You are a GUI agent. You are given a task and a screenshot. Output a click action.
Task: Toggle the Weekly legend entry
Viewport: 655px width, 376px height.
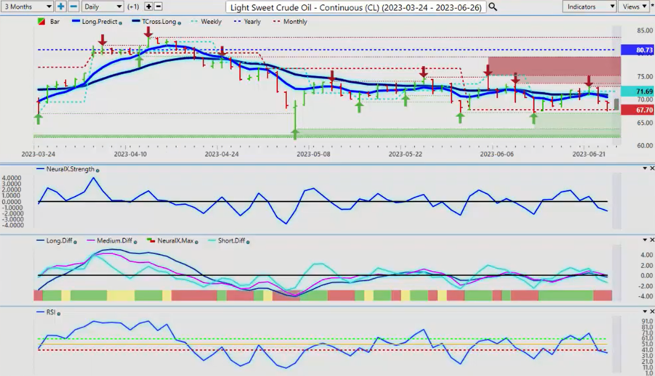(x=211, y=22)
